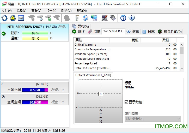
Task: Click the globe network monitor icon
Action: point(94,18)
